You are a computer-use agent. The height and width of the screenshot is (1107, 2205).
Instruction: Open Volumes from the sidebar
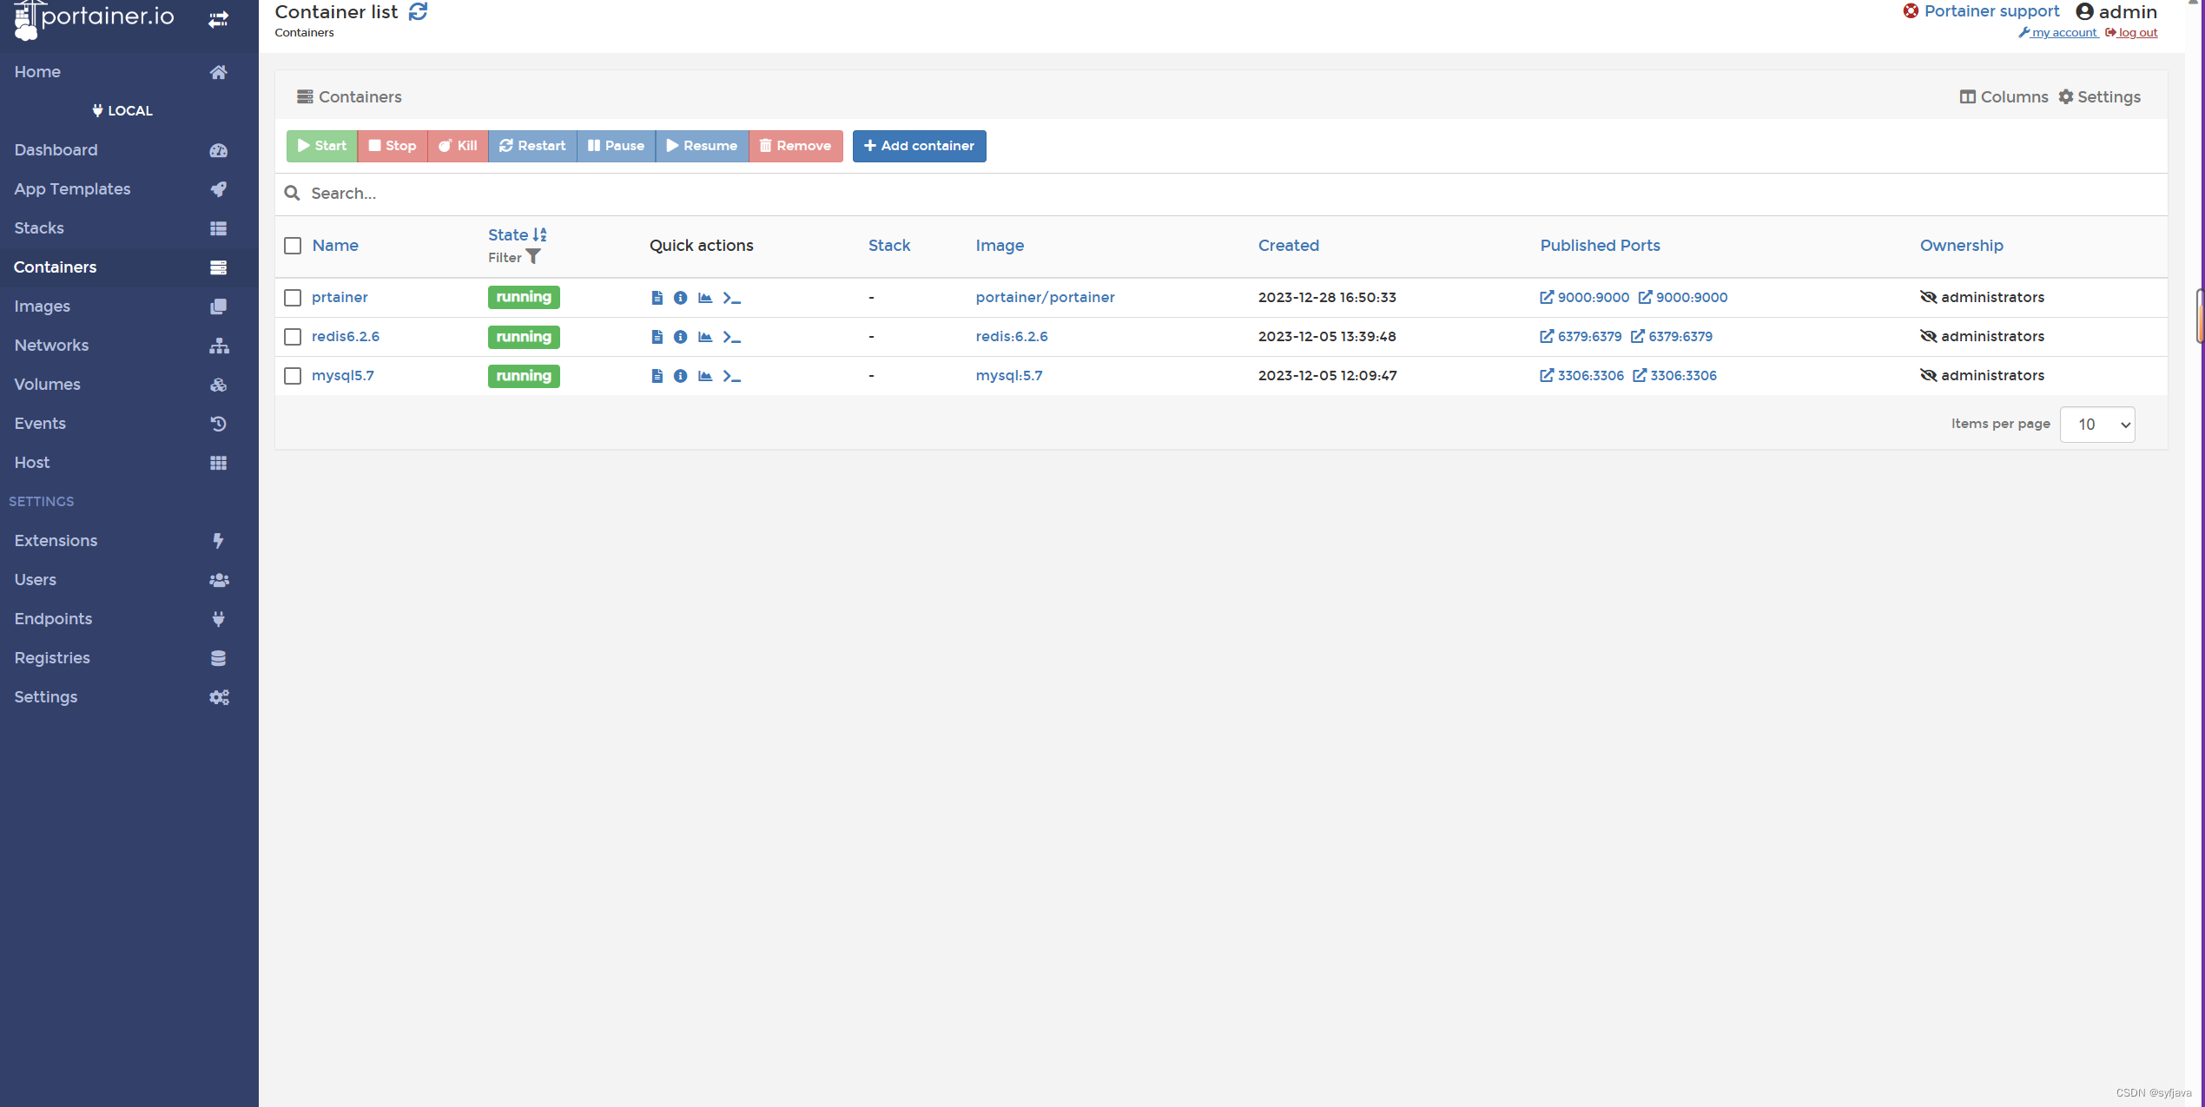pyautogui.click(x=47, y=385)
